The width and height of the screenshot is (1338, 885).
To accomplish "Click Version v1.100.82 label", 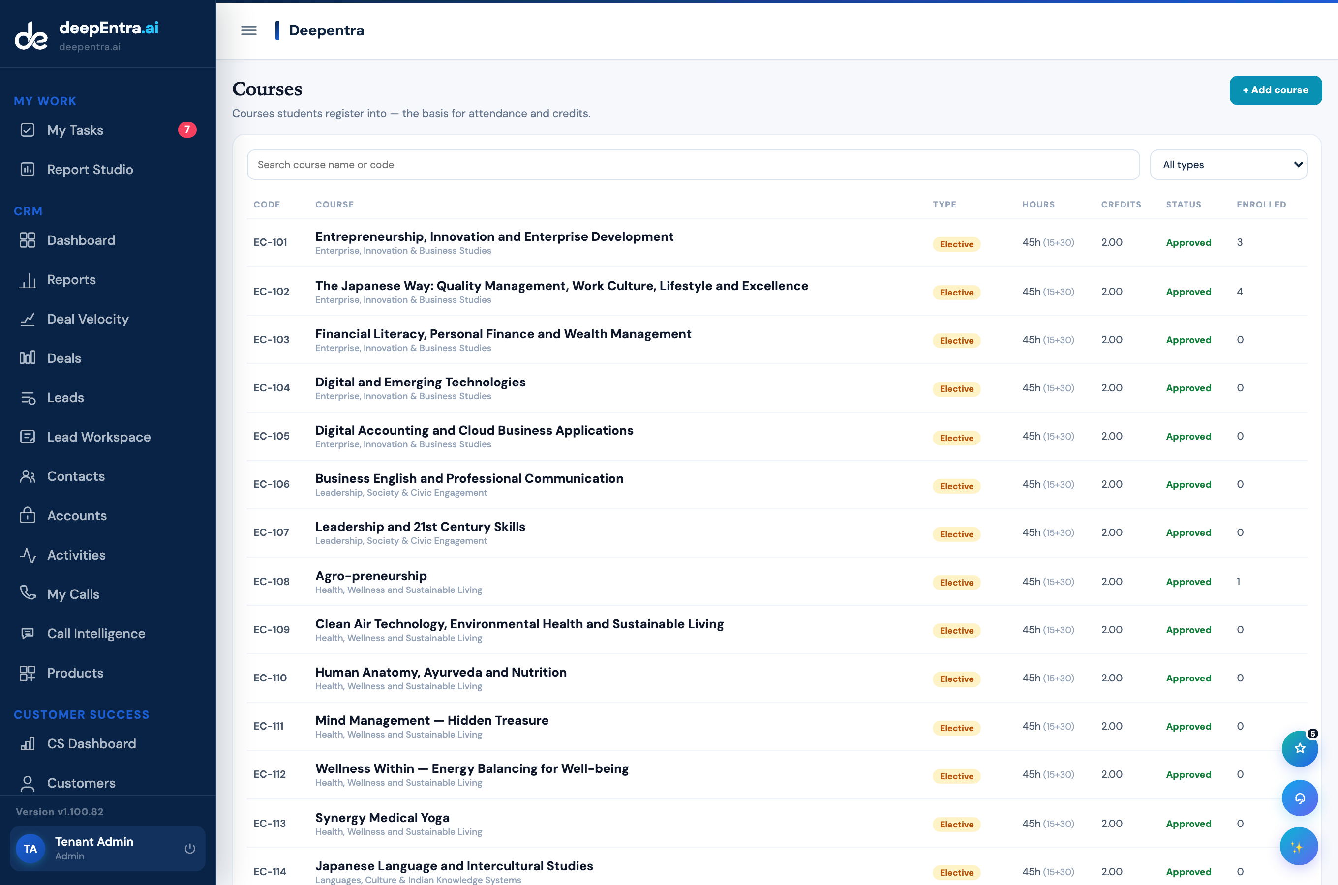I will [60, 811].
